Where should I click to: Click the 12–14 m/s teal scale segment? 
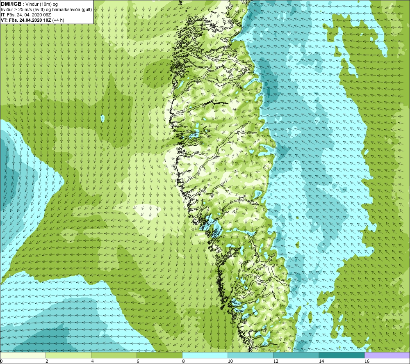(296, 355)
